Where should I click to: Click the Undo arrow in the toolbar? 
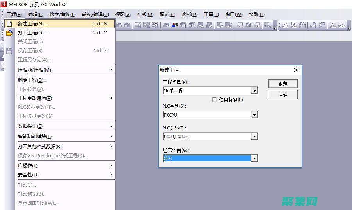[119, 25]
